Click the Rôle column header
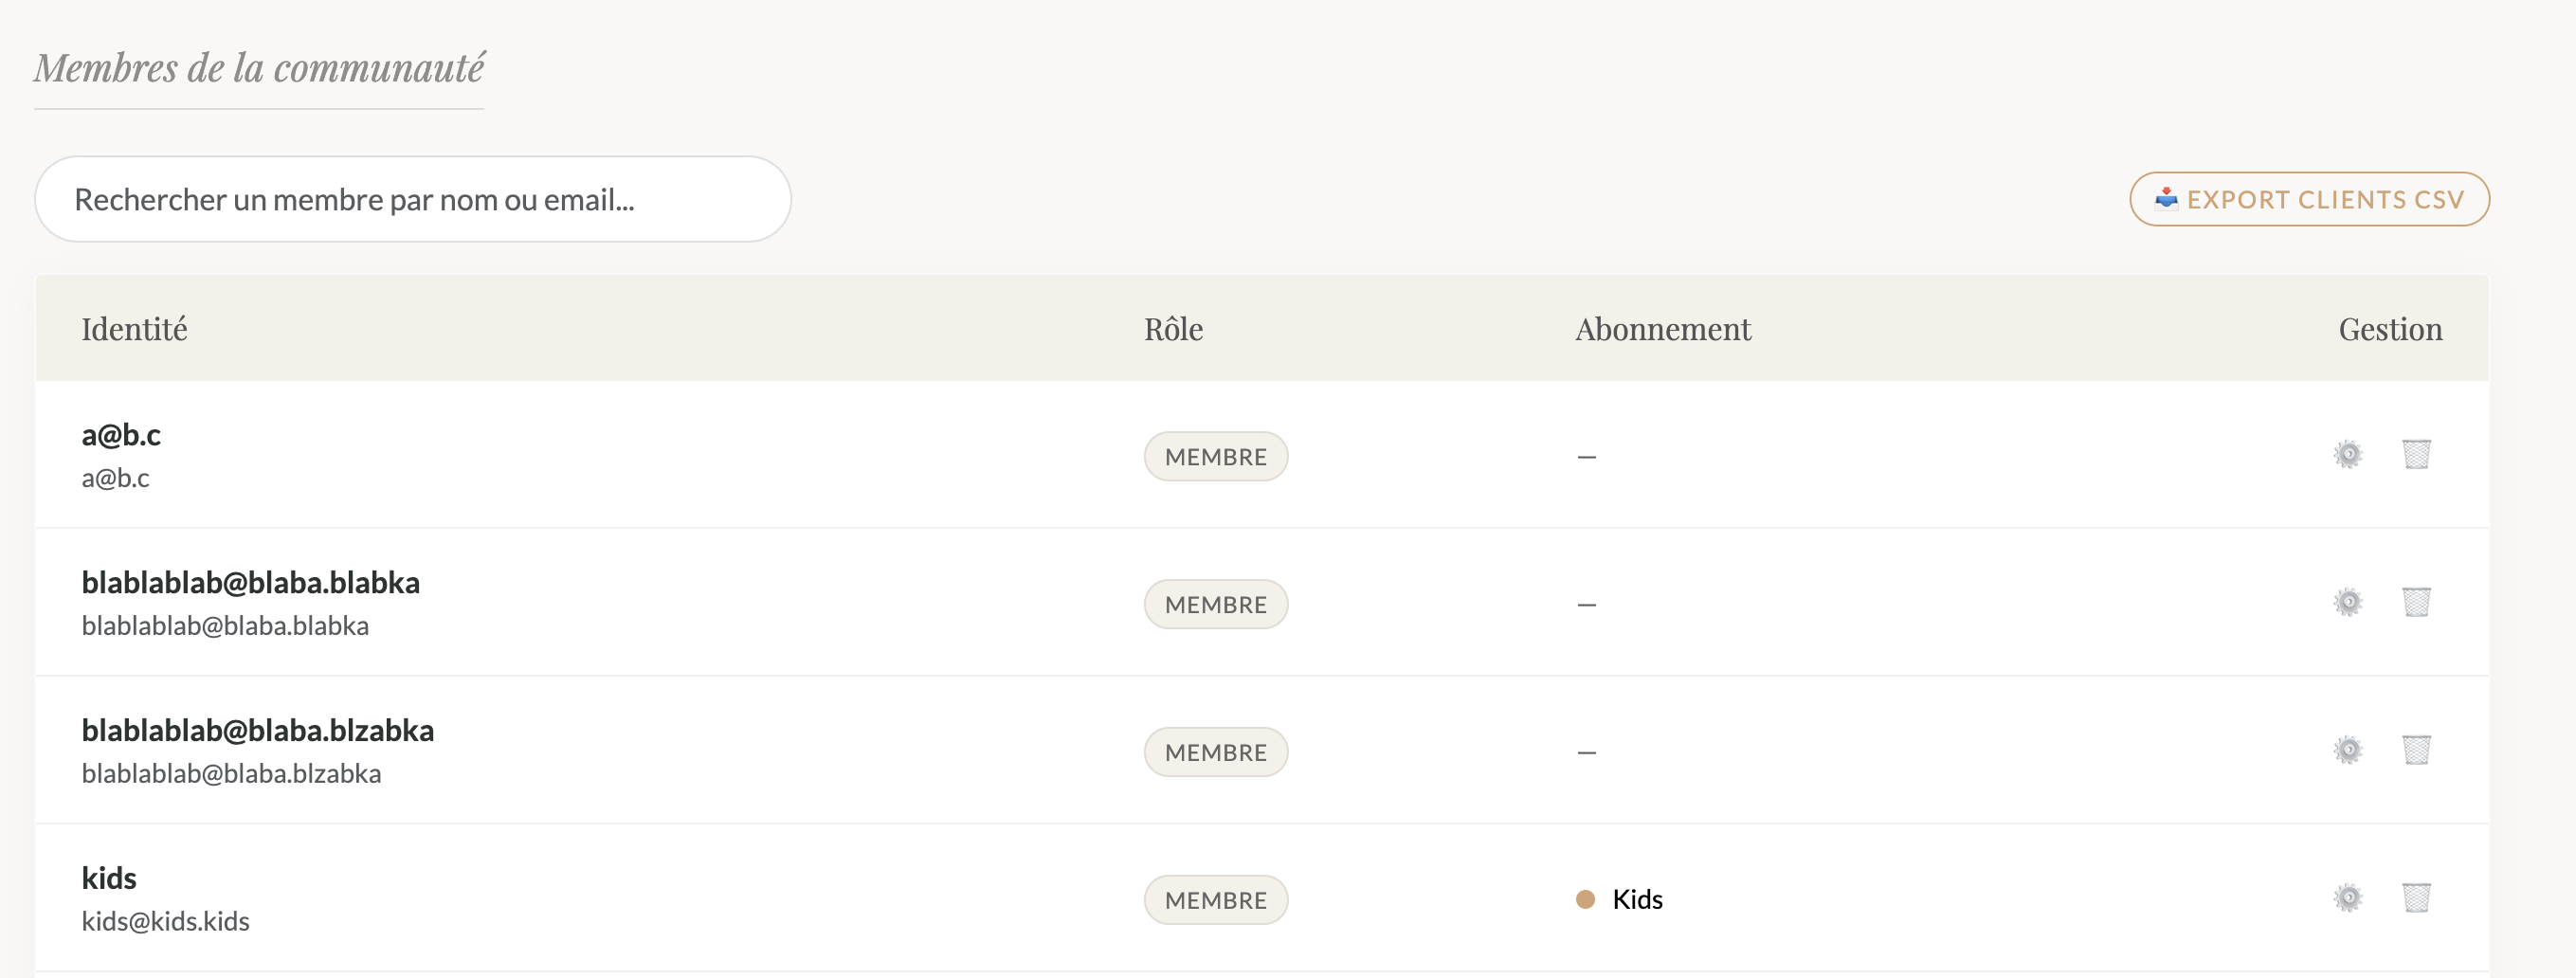2576x978 pixels. coord(1173,330)
